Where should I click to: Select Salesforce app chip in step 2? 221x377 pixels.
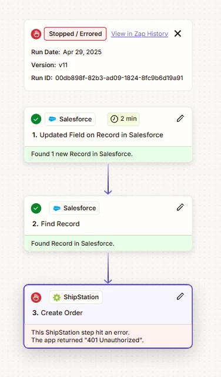coord(74,208)
